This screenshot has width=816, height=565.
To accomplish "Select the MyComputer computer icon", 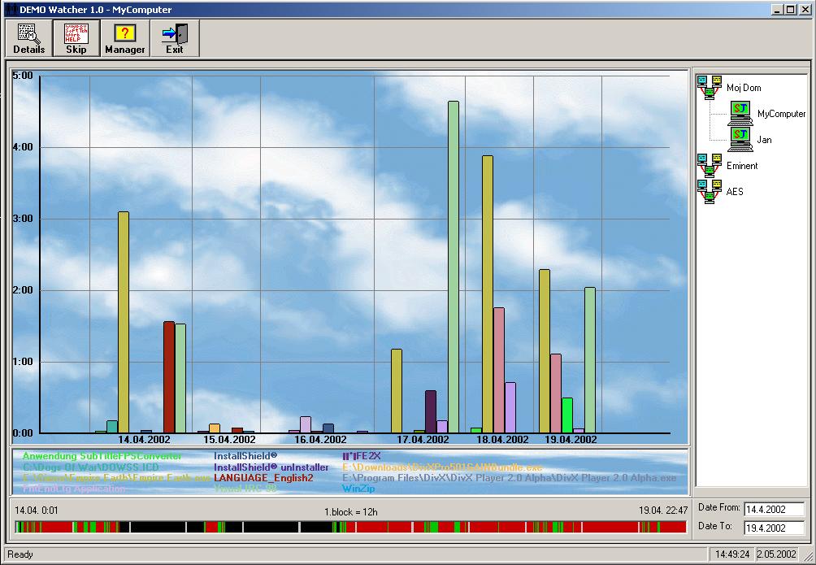I will point(740,113).
